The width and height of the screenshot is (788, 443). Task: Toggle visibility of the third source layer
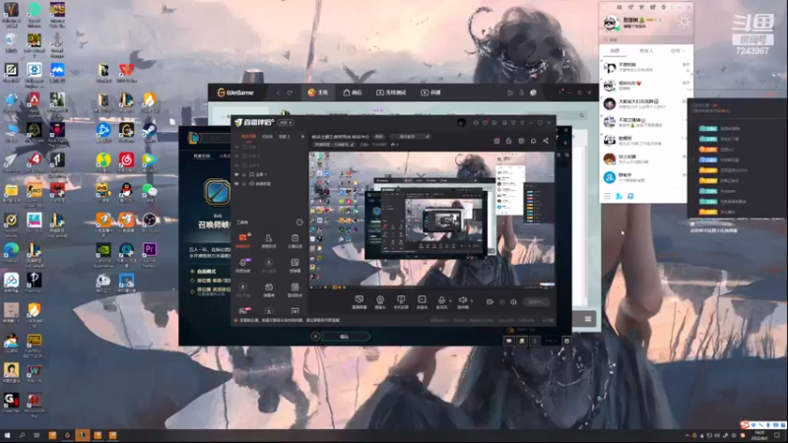pyautogui.click(x=236, y=165)
